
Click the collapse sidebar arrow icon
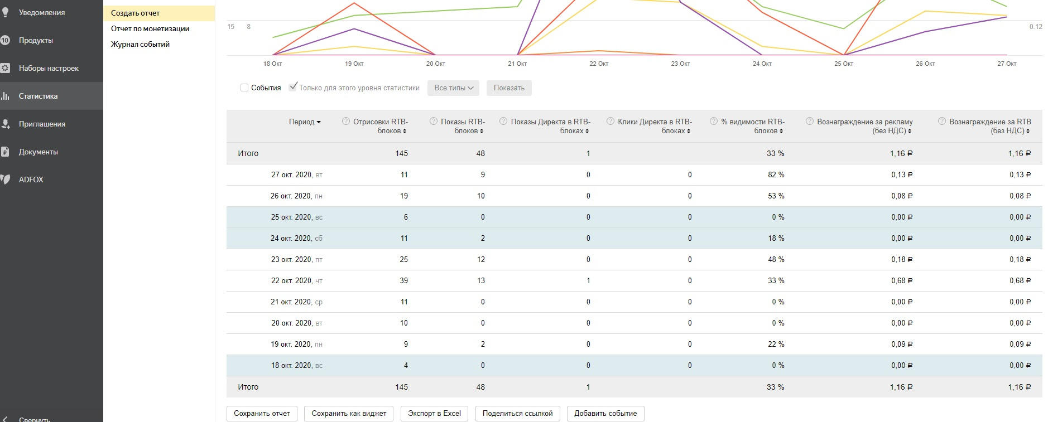5,419
